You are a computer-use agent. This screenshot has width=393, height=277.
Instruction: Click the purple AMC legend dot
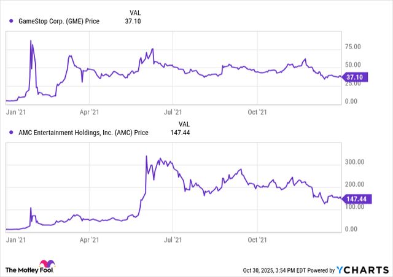pos(12,131)
